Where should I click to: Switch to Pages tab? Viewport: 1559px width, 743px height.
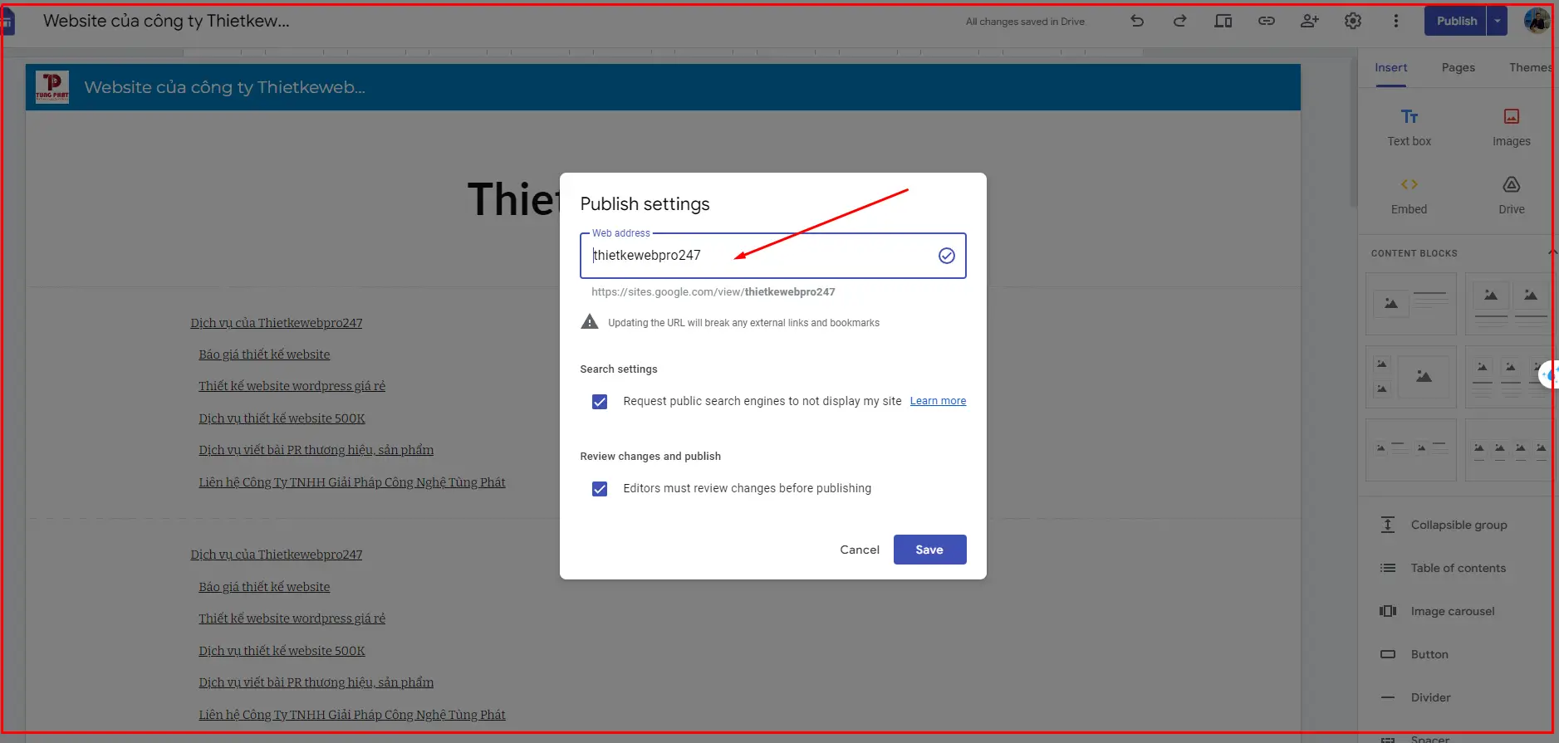pos(1458,67)
